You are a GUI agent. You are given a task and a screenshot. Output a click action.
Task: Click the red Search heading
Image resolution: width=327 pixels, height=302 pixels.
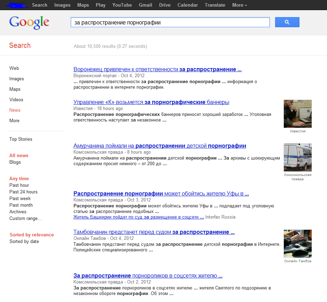coord(20,45)
